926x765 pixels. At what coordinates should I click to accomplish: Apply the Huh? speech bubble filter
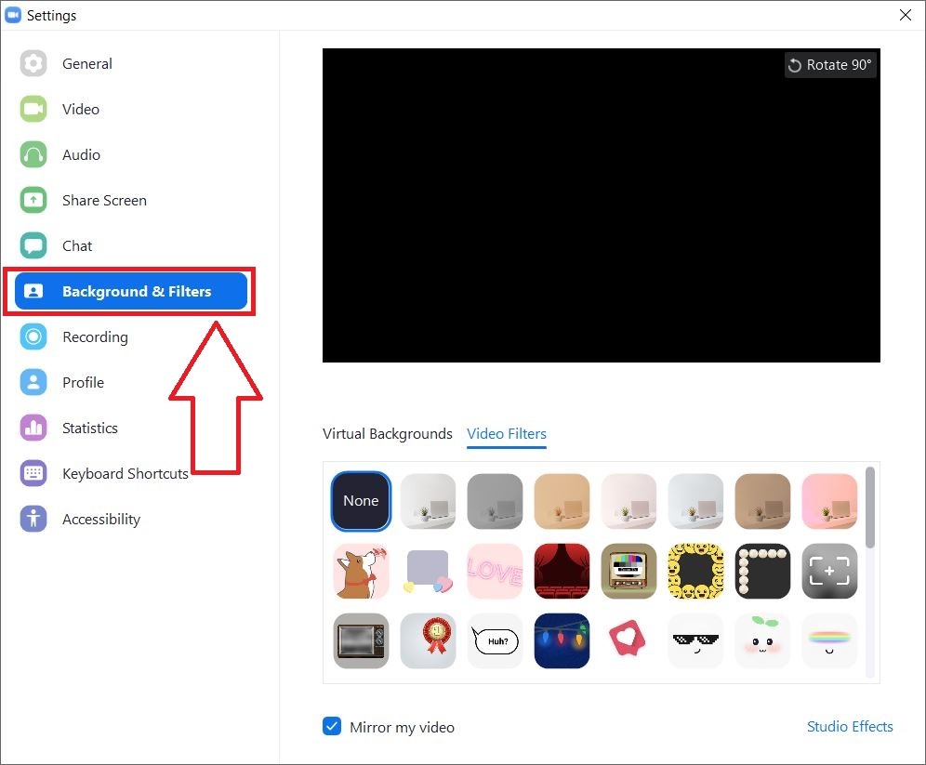point(495,641)
